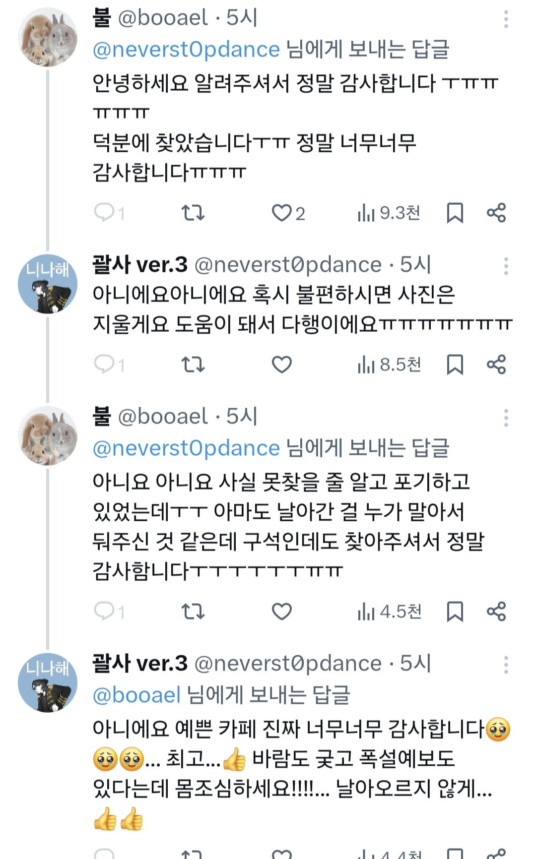Like the tweet with 8.5천 views
This screenshot has width=536, height=859.
point(281,365)
